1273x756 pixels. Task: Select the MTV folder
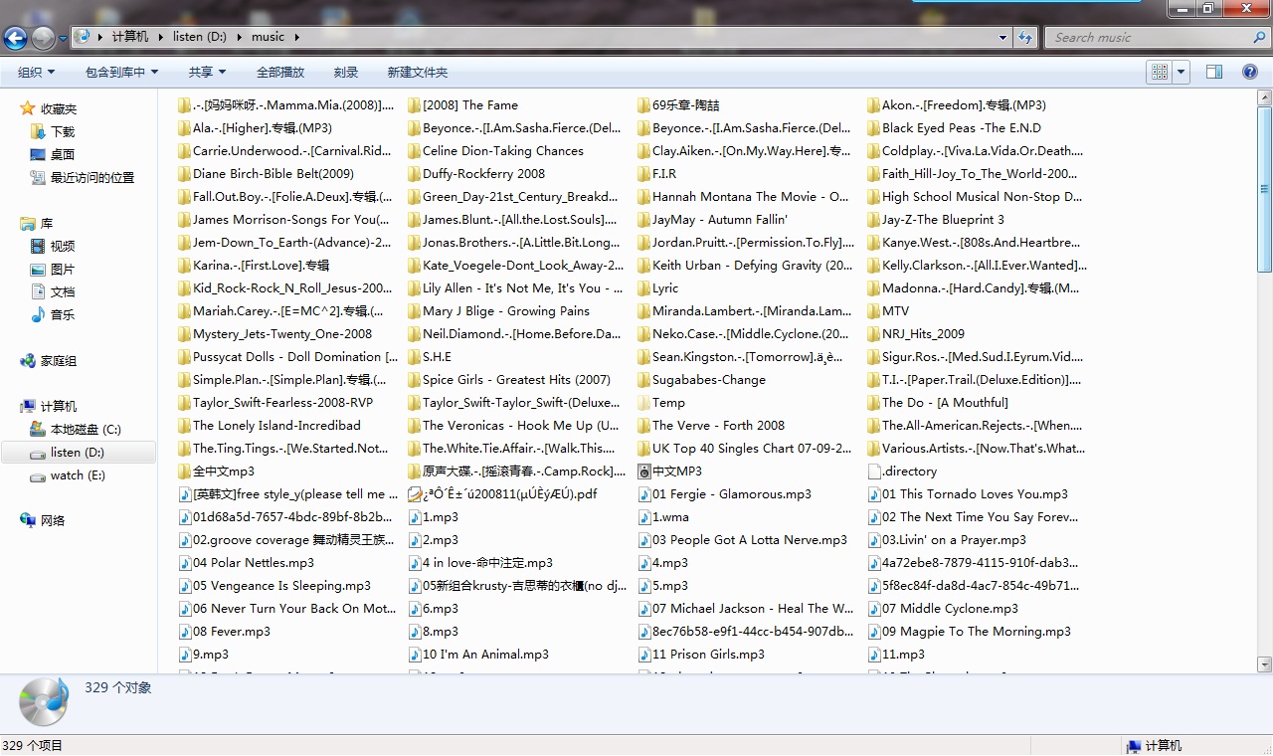(888, 310)
